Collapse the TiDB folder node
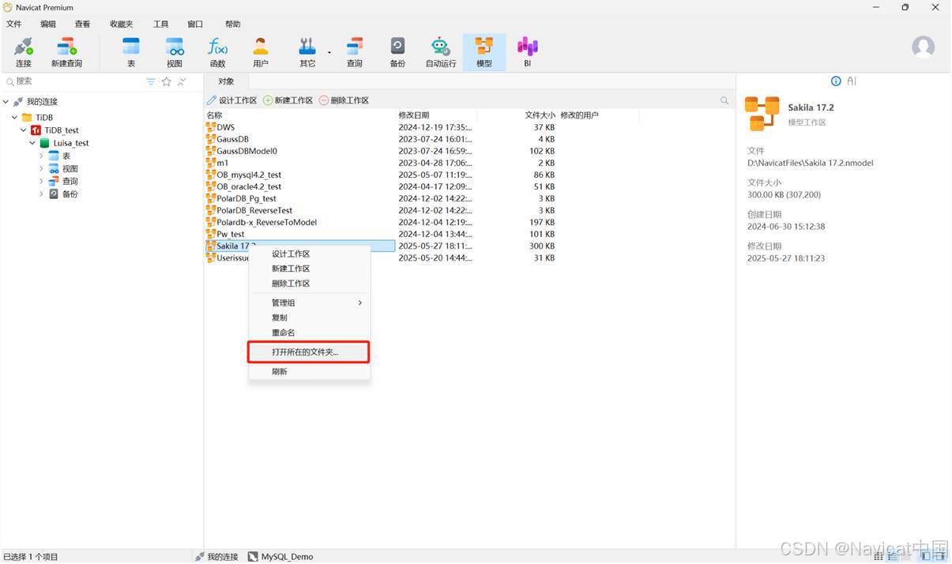952x564 pixels. (x=15, y=118)
